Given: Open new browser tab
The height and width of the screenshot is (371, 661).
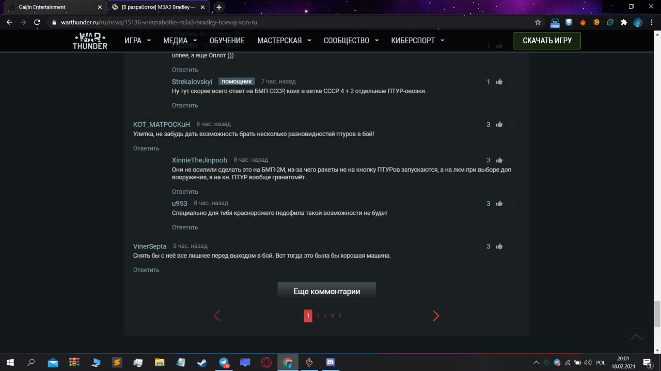Looking at the screenshot, I should pyautogui.click(x=219, y=7).
